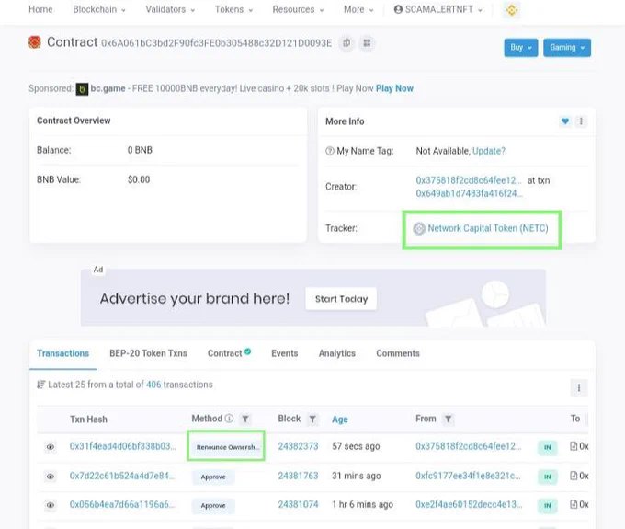This screenshot has height=529, width=625.
Task: Switch to the Analytics tab
Action: (x=336, y=353)
